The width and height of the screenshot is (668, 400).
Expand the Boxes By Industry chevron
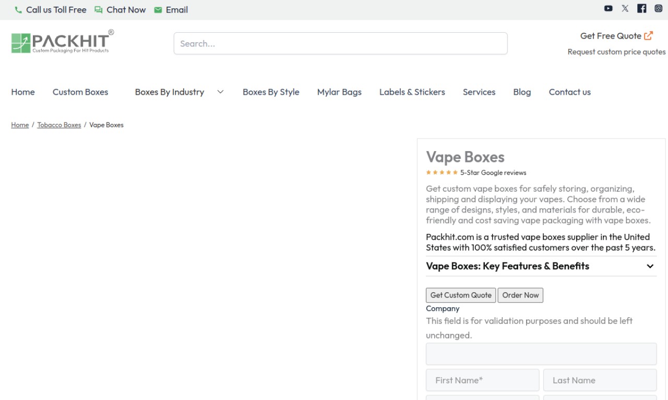pyautogui.click(x=220, y=92)
